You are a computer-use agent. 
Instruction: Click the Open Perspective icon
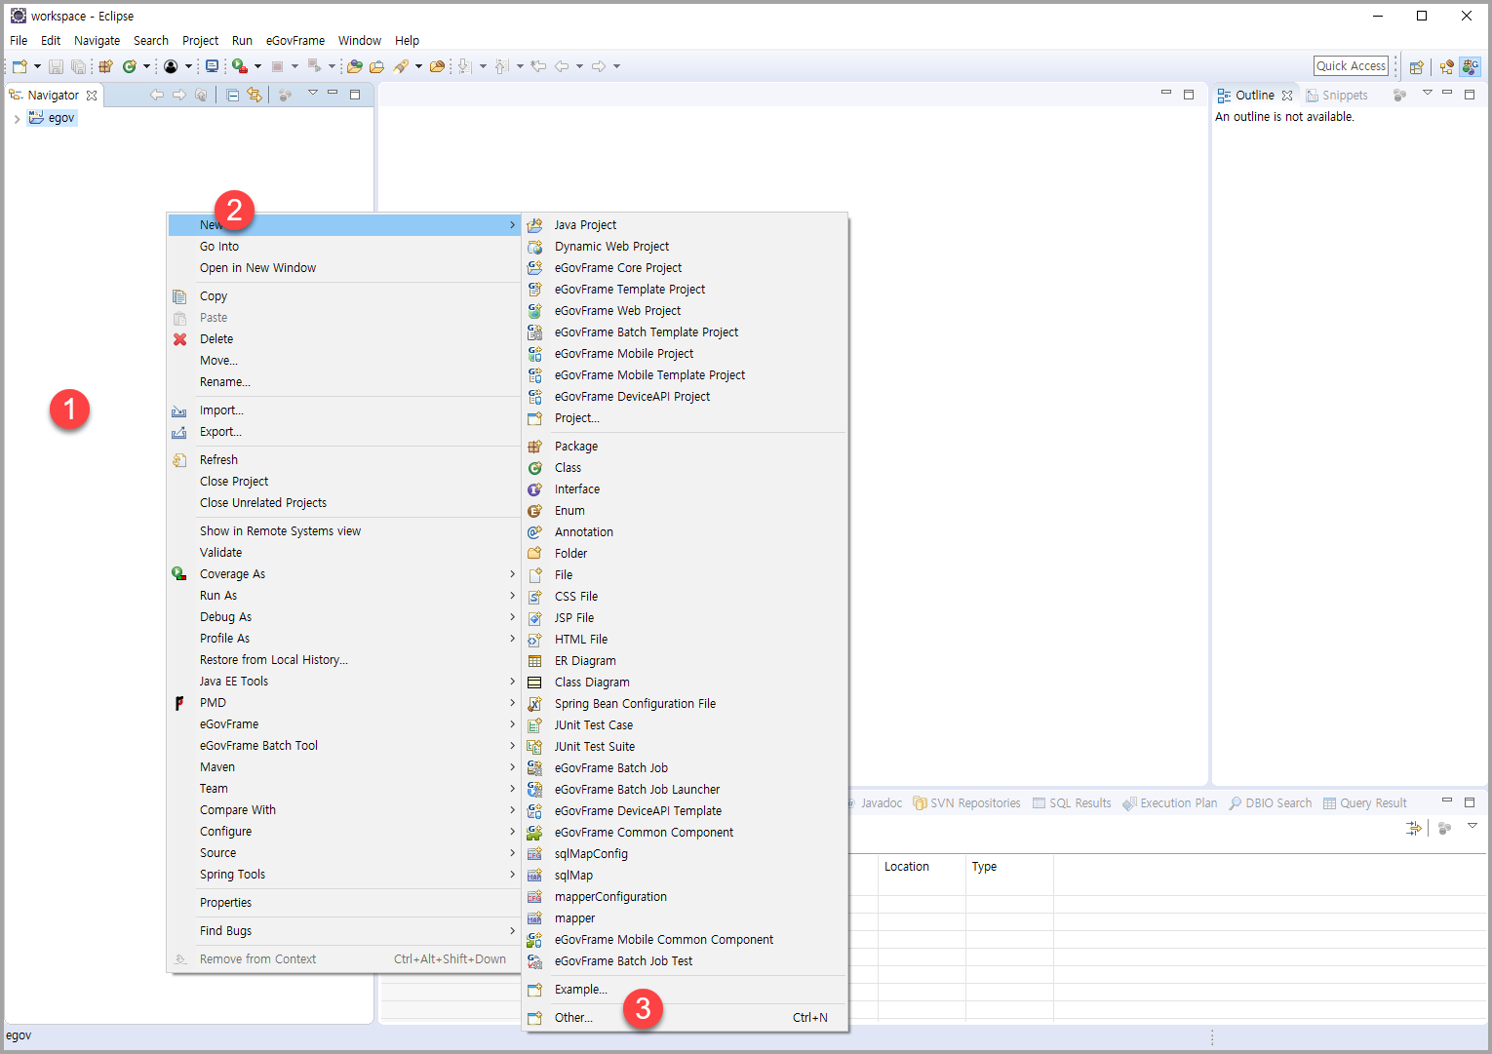[x=1417, y=66]
